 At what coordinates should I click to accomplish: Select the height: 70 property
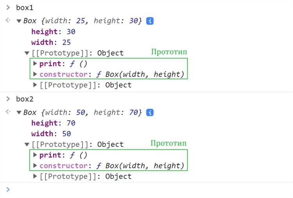[x=53, y=123]
